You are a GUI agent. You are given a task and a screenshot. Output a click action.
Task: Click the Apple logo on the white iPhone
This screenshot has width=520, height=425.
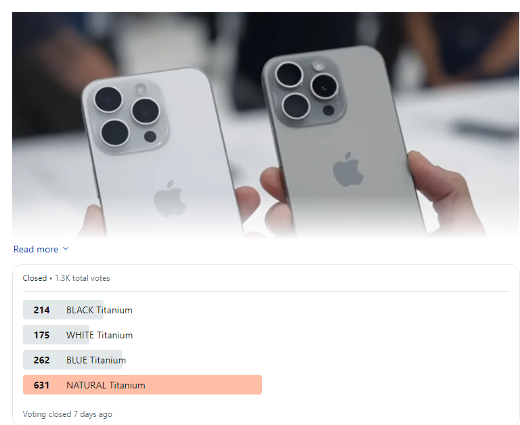[169, 198]
